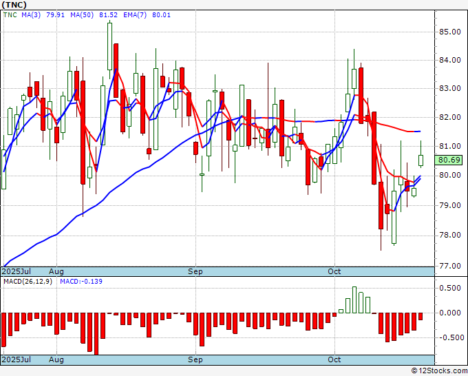Click the 82.00 price axis label
The image size is (468, 376).
click(x=450, y=117)
